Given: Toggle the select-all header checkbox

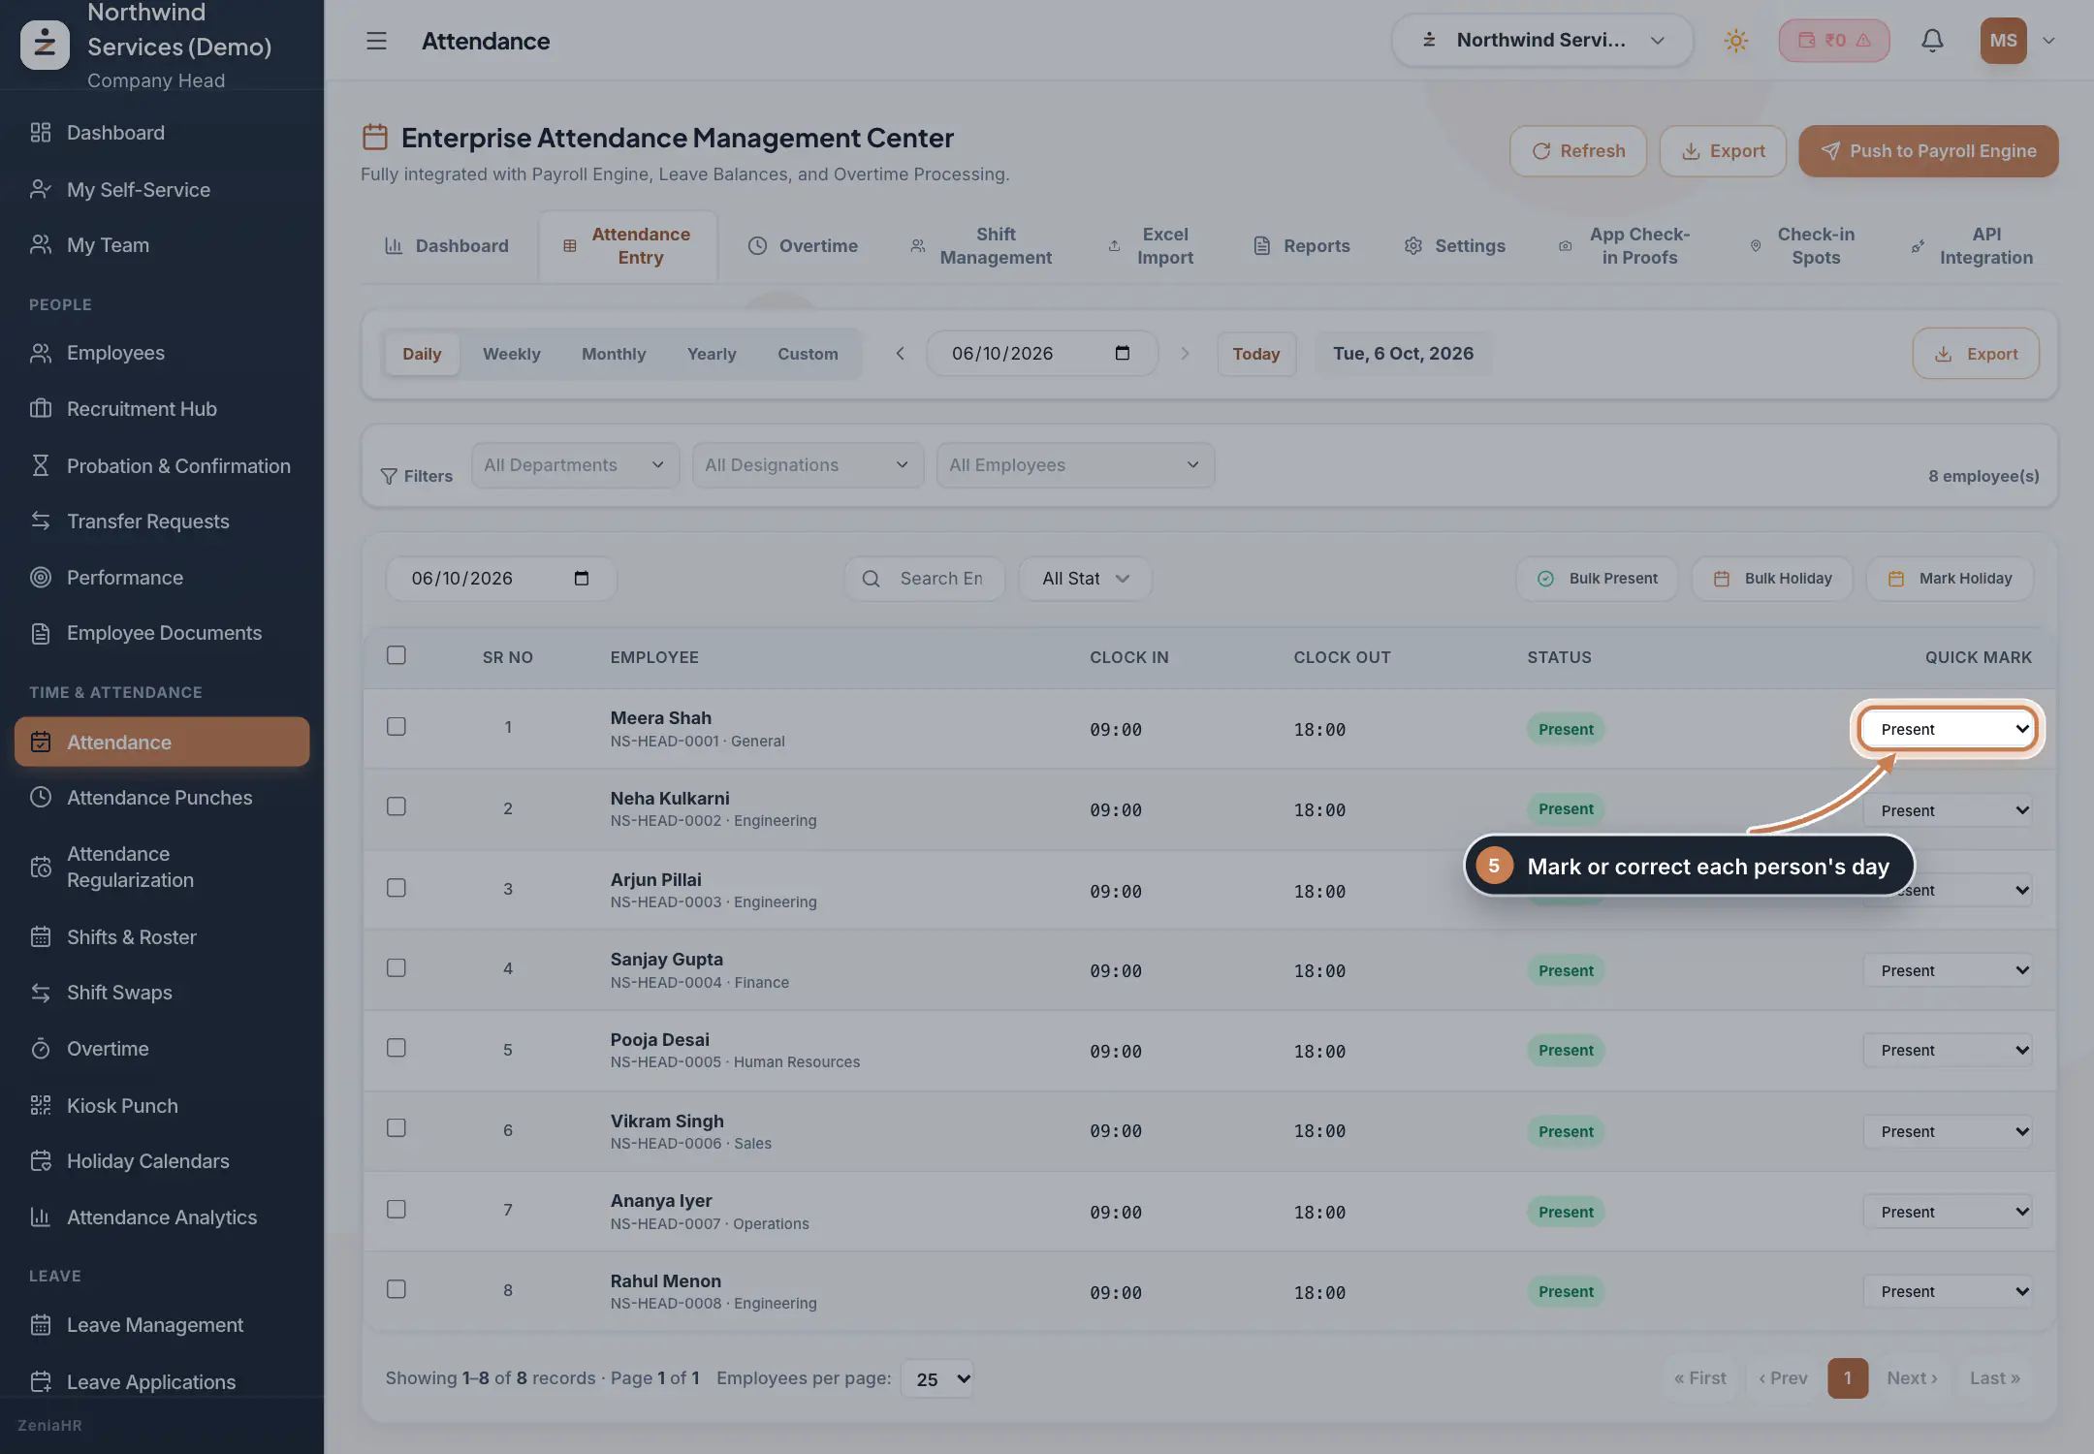Looking at the screenshot, I should click(x=397, y=655).
